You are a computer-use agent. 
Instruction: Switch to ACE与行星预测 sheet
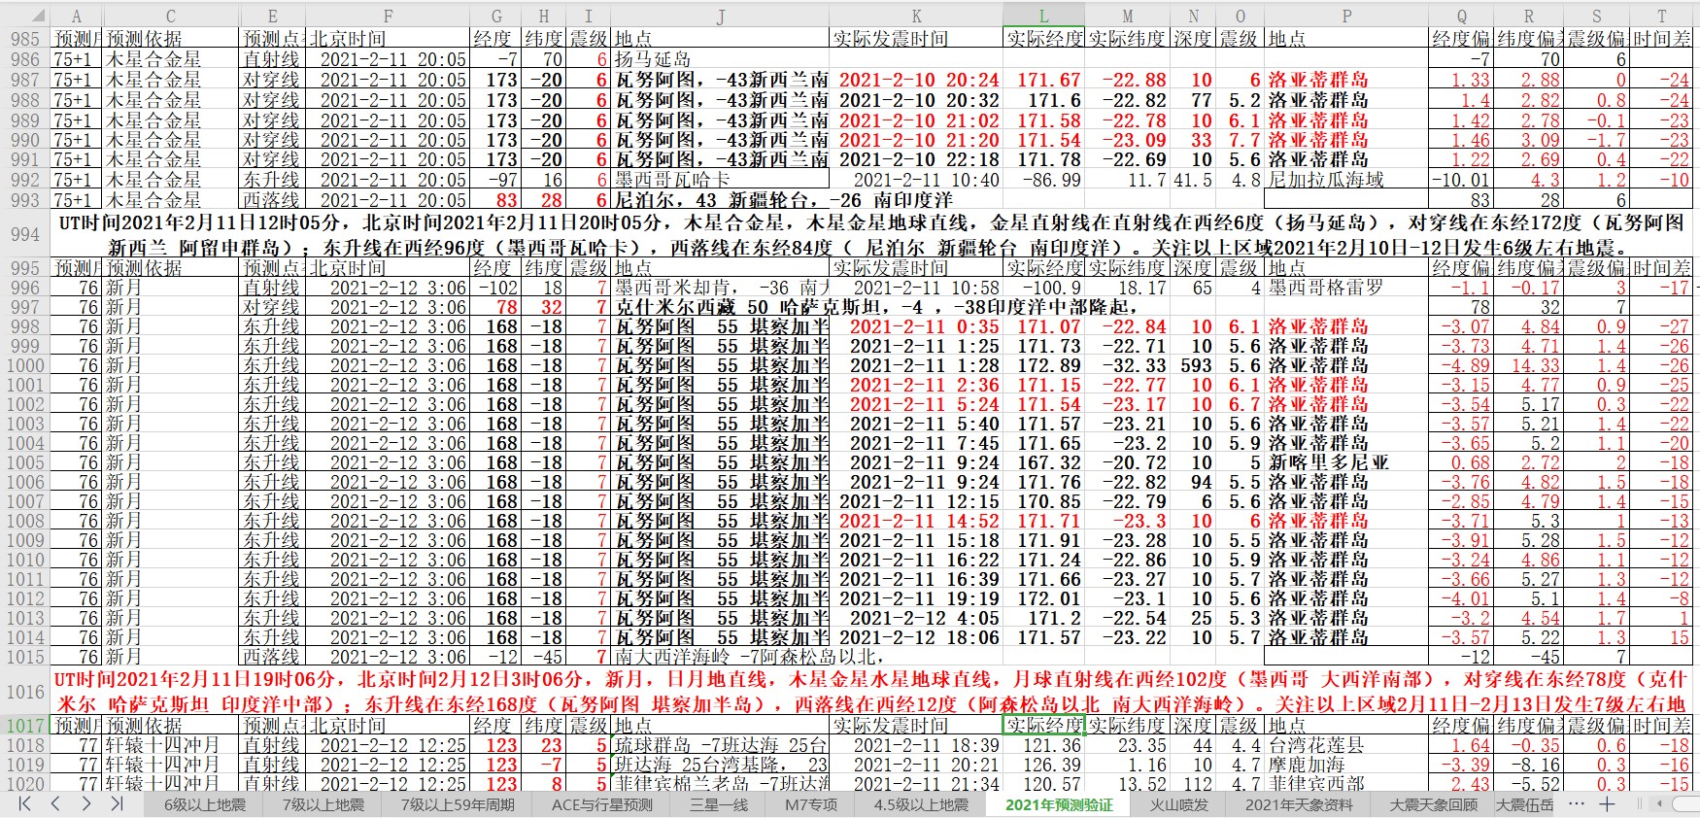(602, 805)
